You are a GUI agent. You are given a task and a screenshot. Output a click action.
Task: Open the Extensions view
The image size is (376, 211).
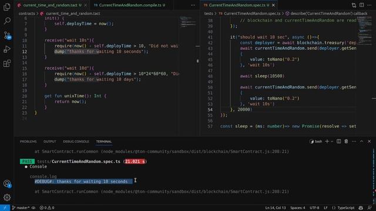tap(6, 63)
